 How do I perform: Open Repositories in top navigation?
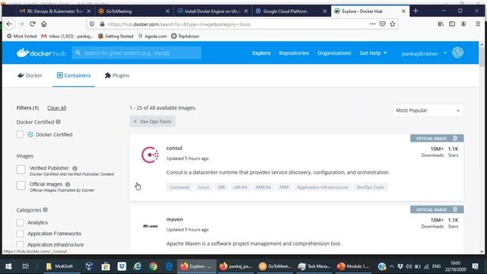(x=294, y=53)
